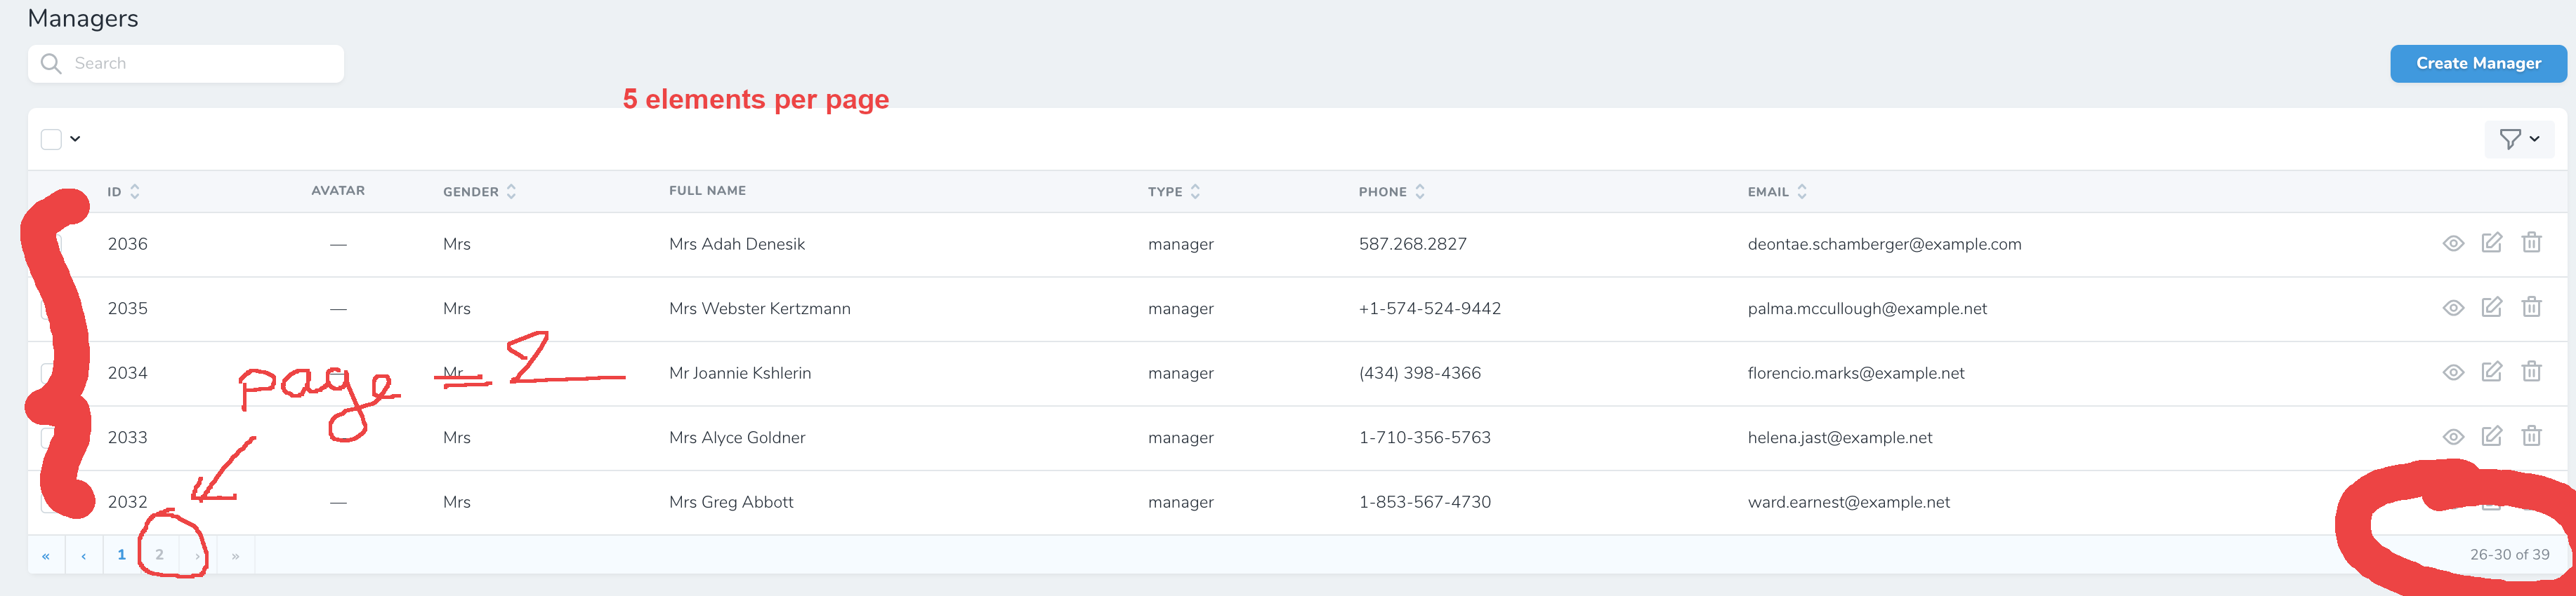Click phone number +1-574-524-9442

coord(1430,309)
